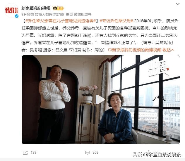Click the small video icon before the video link
This screenshot has width=185, height=161.
point(110,50)
